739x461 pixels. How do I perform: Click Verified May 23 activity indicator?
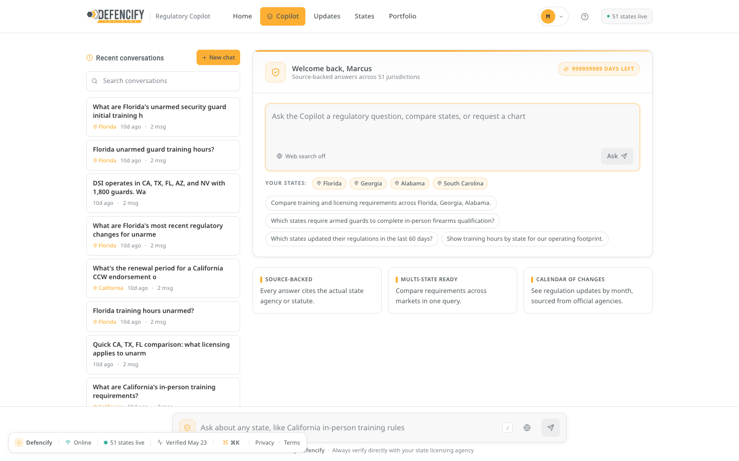[182, 443]
